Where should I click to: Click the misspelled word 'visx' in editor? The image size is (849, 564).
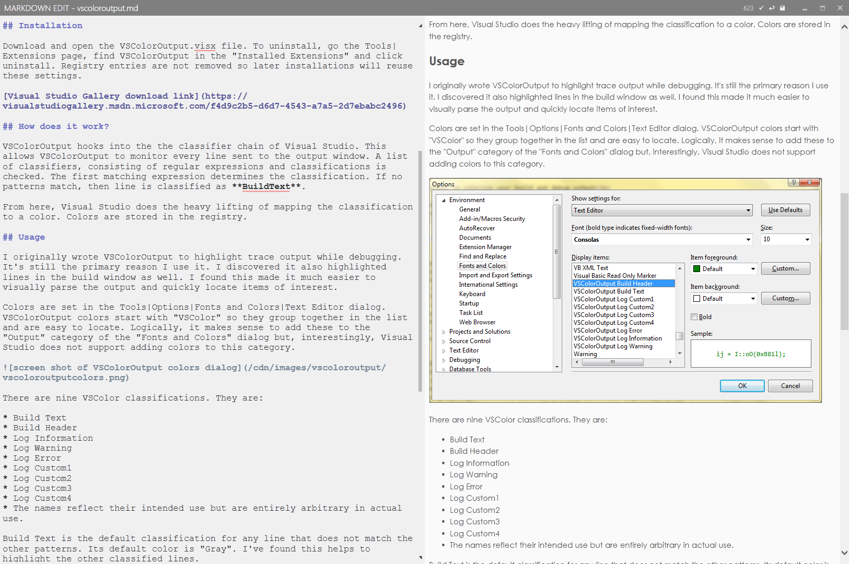tap(205, 46)
